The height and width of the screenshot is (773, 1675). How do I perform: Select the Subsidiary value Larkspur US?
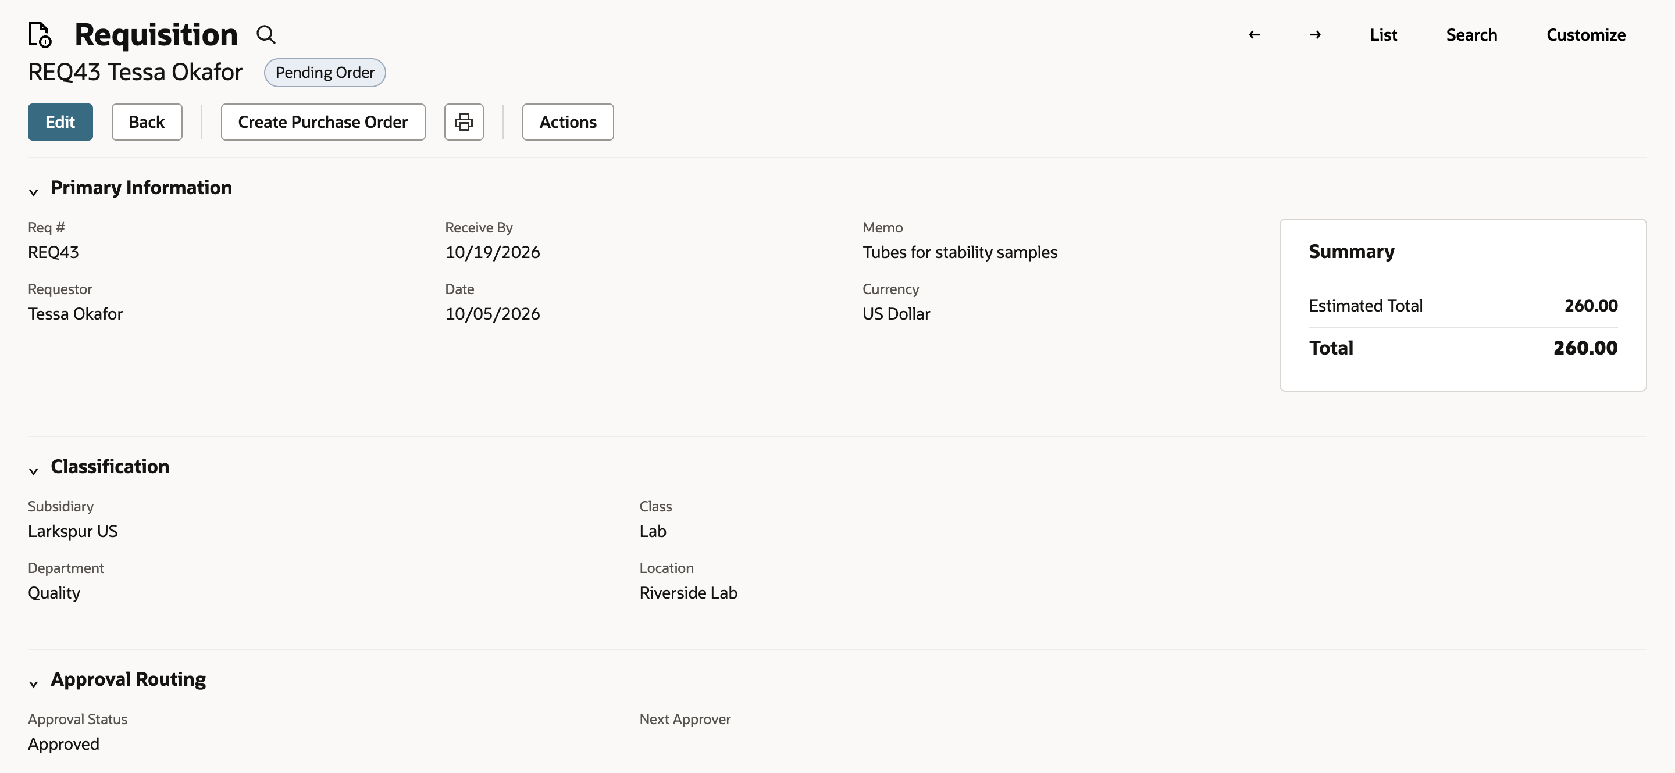pyautogui.click(x=73, y=531)
